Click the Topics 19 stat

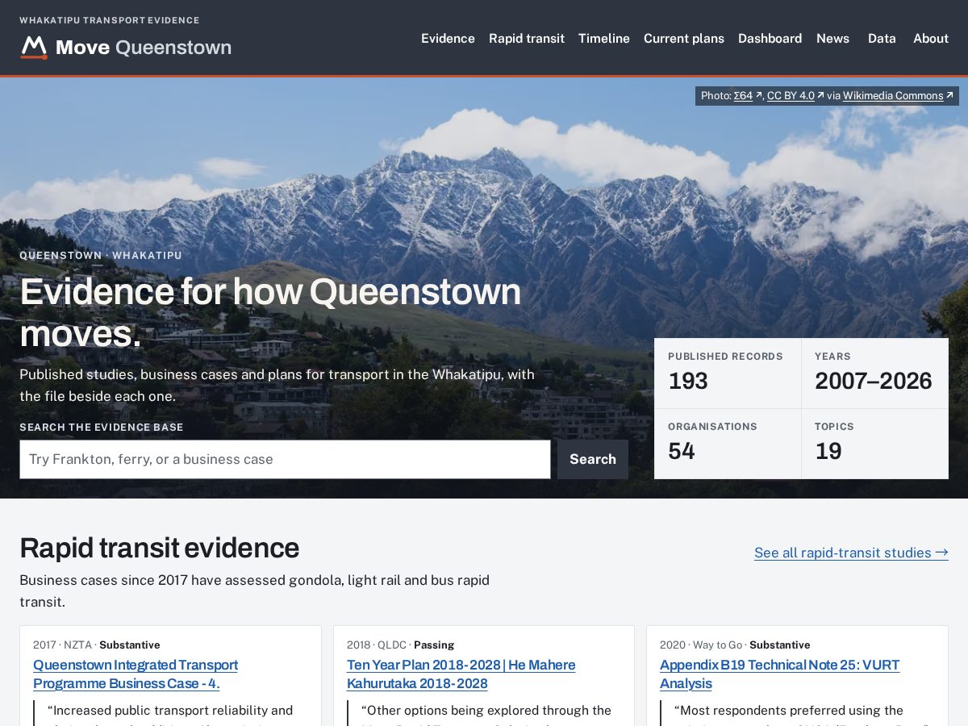click(874, 444)
